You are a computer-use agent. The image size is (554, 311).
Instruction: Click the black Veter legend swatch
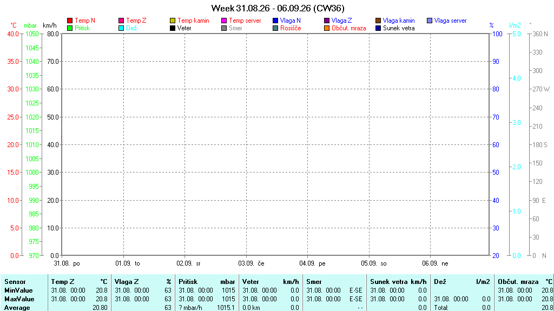[x=173, y=28]
